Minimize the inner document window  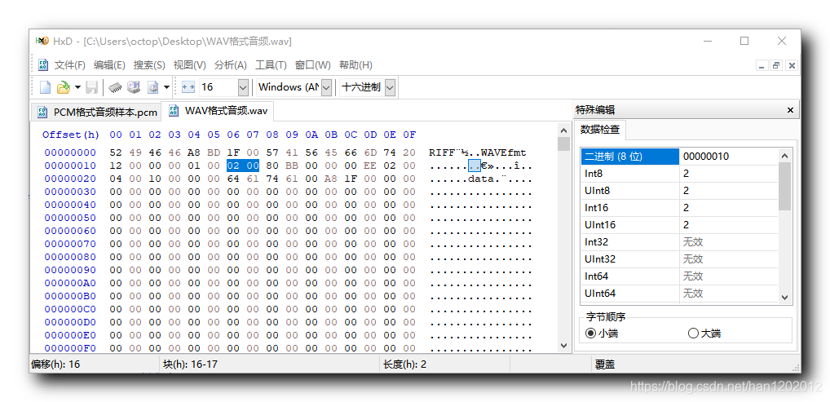coord(762,66)
